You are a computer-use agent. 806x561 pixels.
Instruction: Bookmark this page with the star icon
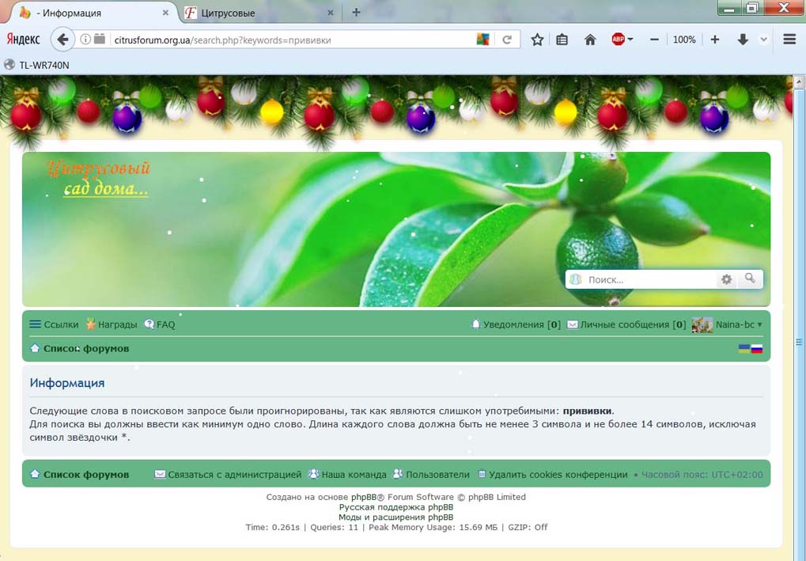pos(537,40)
